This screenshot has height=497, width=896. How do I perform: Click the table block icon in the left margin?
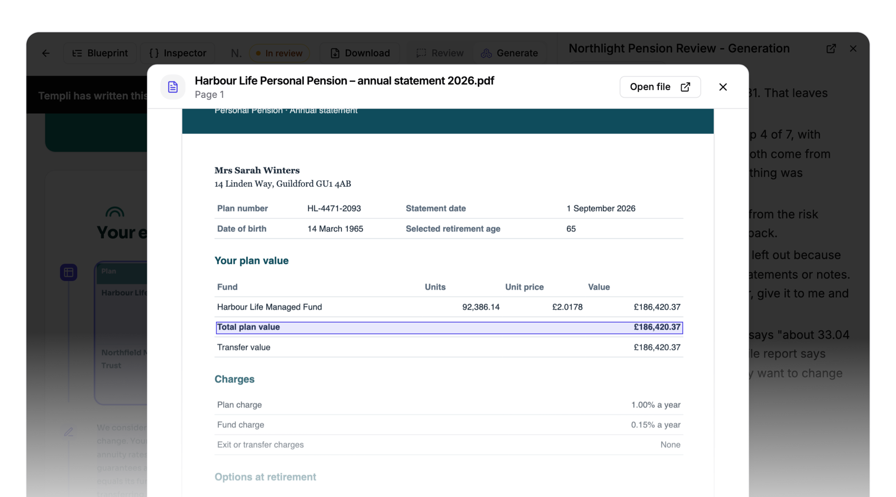pyautogui.click(x=69, y=273)
